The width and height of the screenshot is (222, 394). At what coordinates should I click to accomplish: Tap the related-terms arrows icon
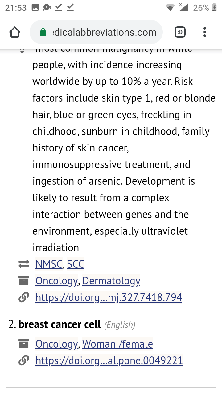point(23,264)
